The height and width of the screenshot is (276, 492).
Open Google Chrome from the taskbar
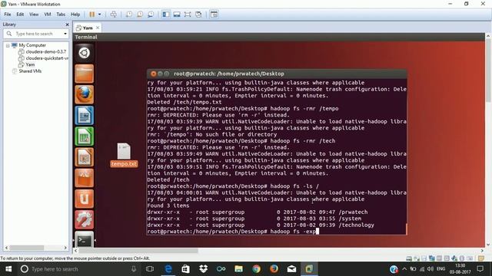coord(256,269)
